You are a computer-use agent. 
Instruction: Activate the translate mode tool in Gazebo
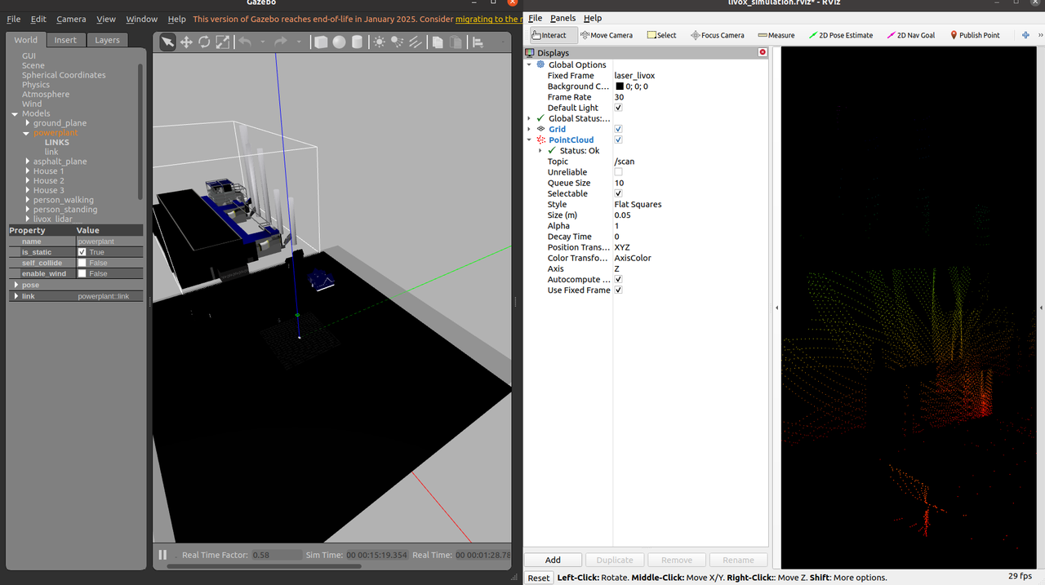186,42
